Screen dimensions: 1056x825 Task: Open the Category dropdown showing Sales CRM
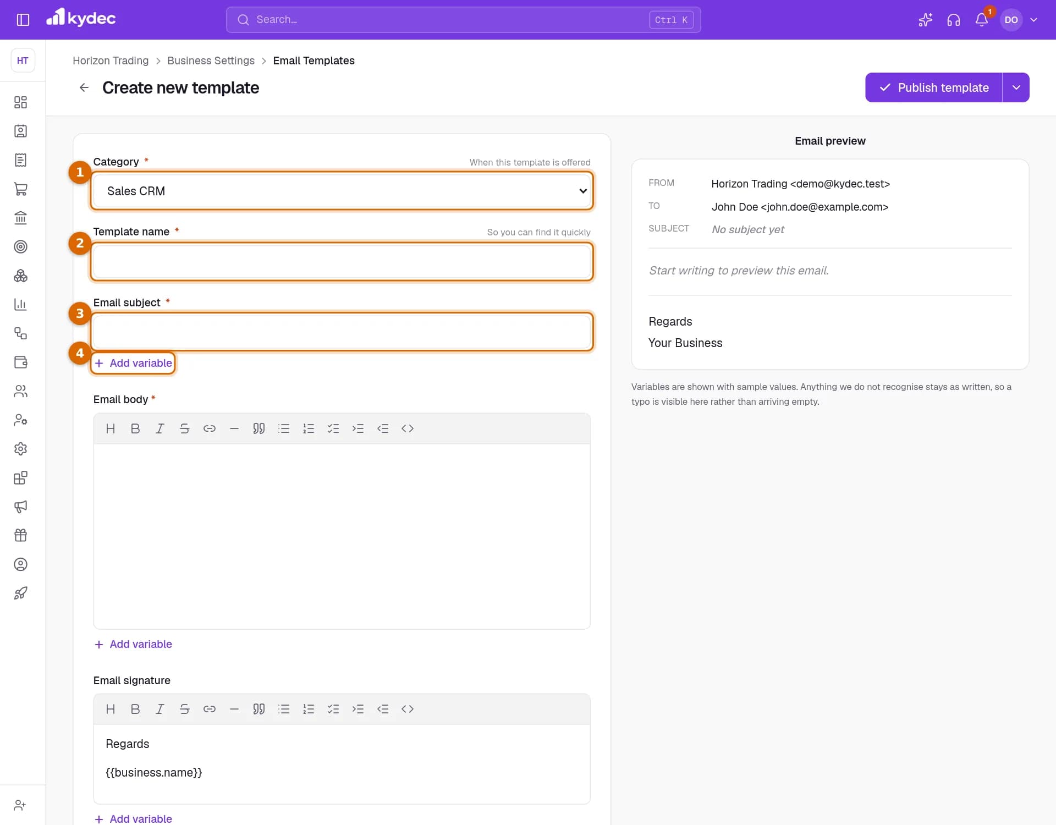(342, 191)
